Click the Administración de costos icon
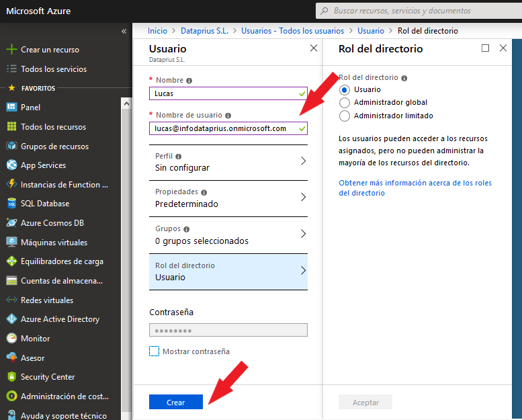The height and width of the screenshot is (420, 522). point(11,396)
